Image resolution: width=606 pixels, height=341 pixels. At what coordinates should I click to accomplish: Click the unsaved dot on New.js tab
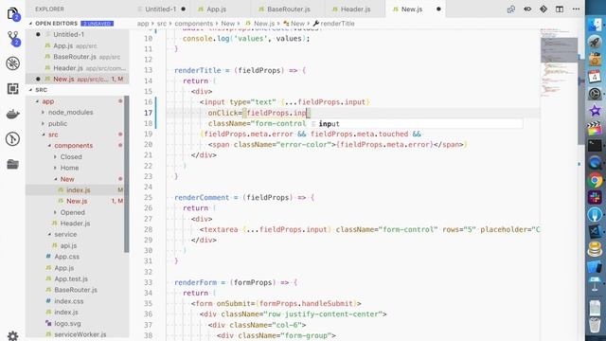438,9
